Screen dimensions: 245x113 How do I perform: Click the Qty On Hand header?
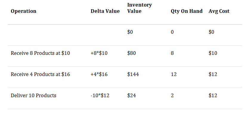[x=187, y=11]
